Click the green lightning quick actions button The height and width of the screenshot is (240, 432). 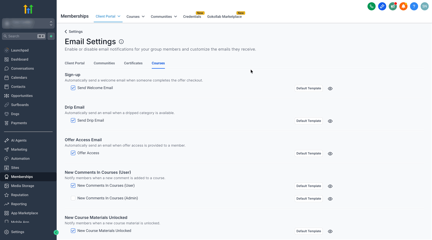pos(51,36)
